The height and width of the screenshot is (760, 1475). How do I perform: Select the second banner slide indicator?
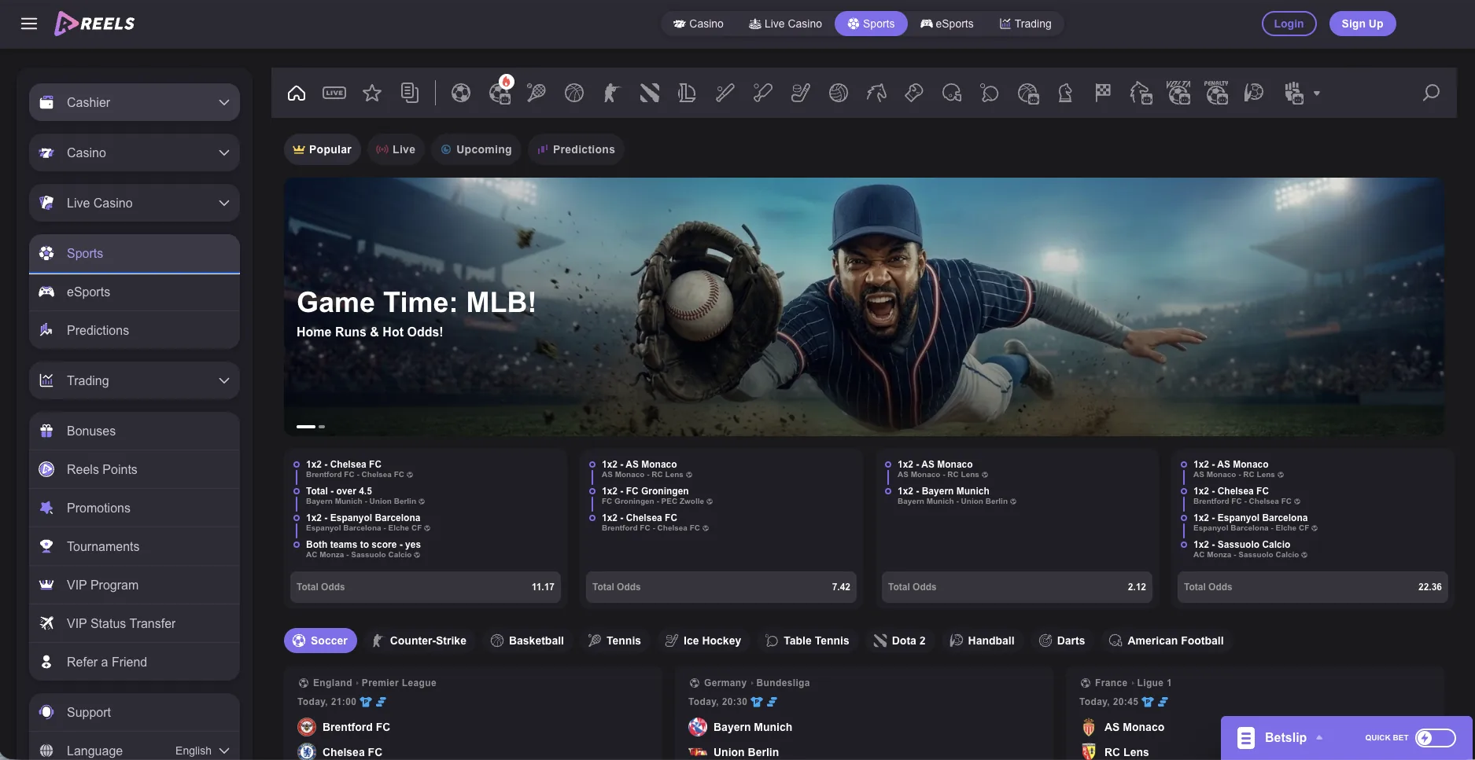tap(322, 427)
